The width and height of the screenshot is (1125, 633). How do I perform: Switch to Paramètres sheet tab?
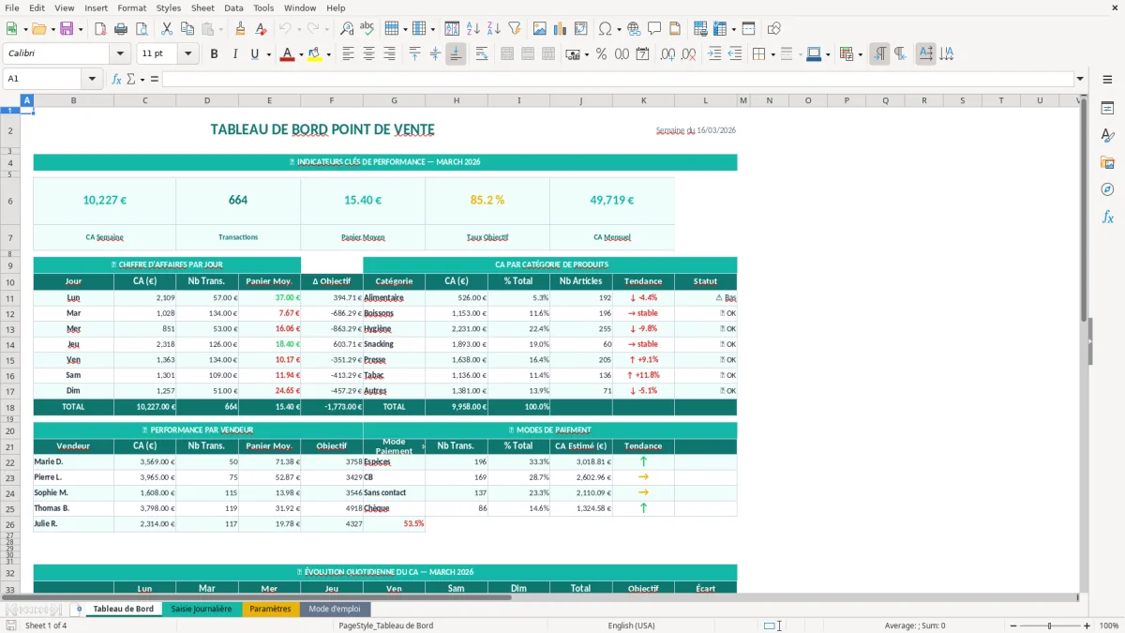[x=270, y=609]
